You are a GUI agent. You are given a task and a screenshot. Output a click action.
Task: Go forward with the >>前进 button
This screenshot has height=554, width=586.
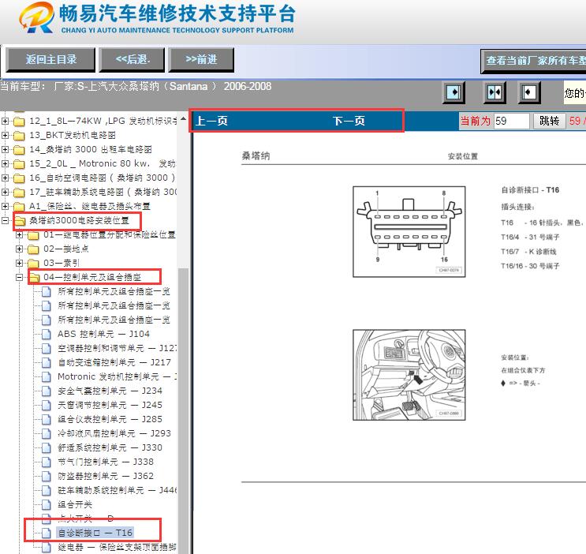tap(201, 59)
